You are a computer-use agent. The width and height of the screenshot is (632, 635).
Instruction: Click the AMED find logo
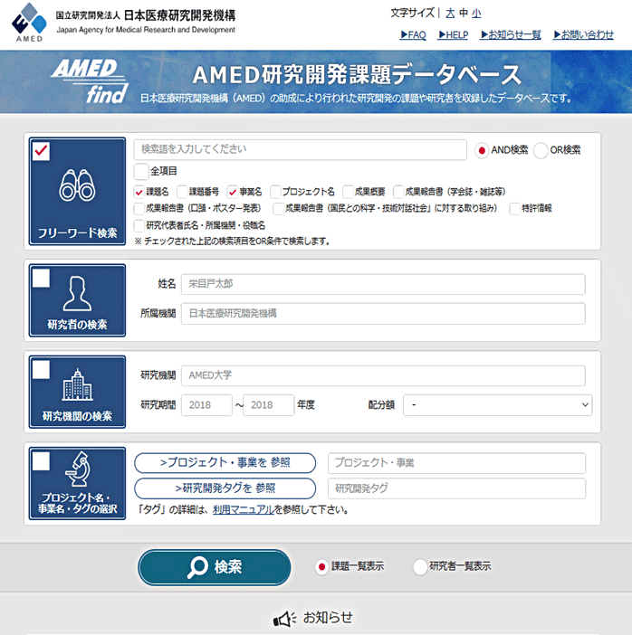90,81
